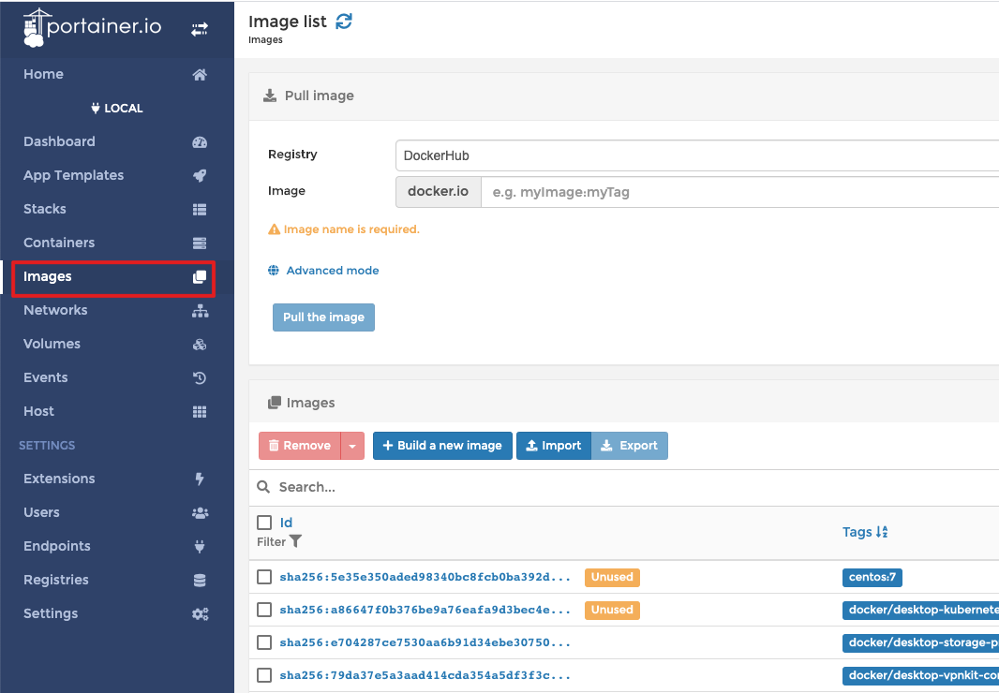Toggle the sidebar collapse arrows icon
999x693 pixels.
200,29
